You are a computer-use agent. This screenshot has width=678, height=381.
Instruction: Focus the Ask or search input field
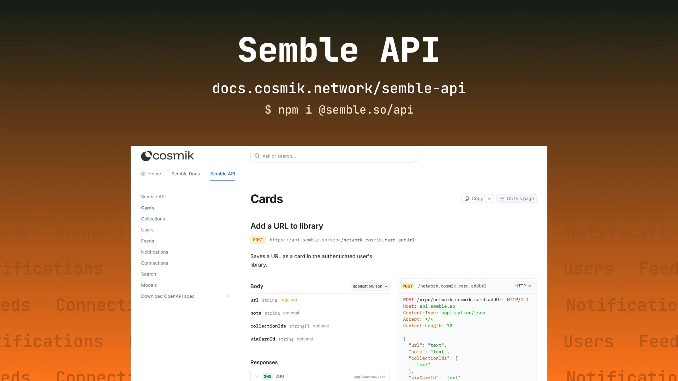pyautogui.click(x=334, y=156)
